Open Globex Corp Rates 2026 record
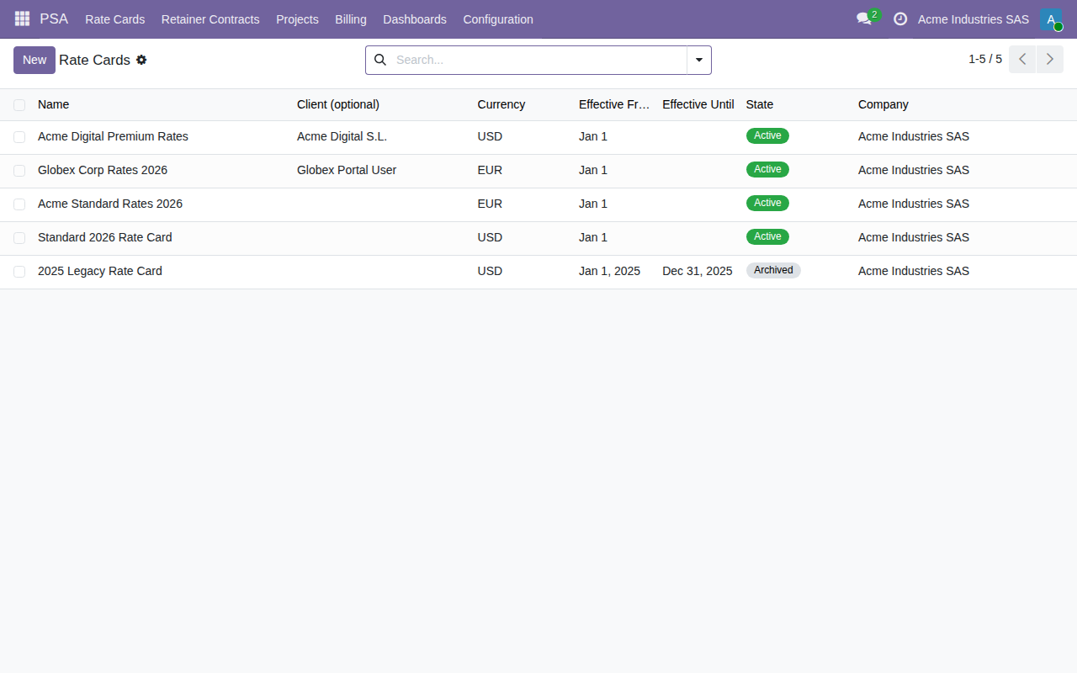This screenshot has height=673, width=1077. pyautogui.click(x=103, y=170)
